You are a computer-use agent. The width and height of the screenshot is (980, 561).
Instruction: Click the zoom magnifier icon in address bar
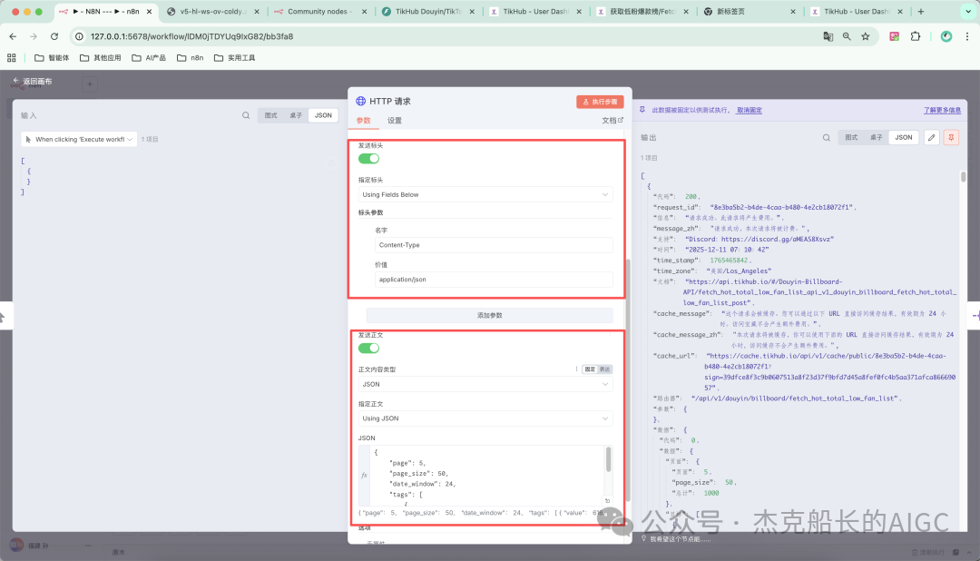tap(847, 36)
